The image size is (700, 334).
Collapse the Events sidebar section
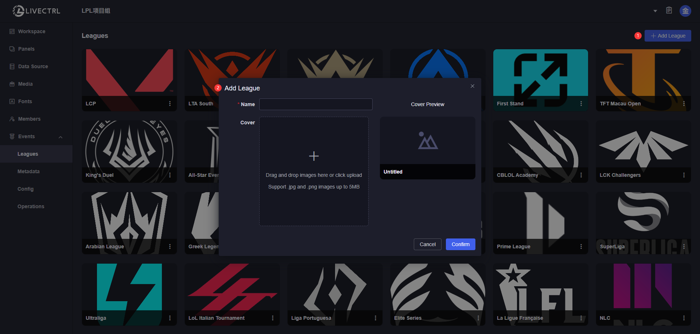[x=61, y=137]
